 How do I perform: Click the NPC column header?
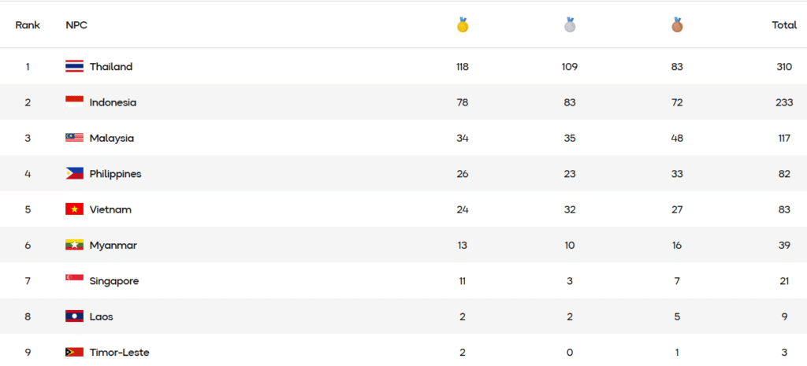coord(76,25)
